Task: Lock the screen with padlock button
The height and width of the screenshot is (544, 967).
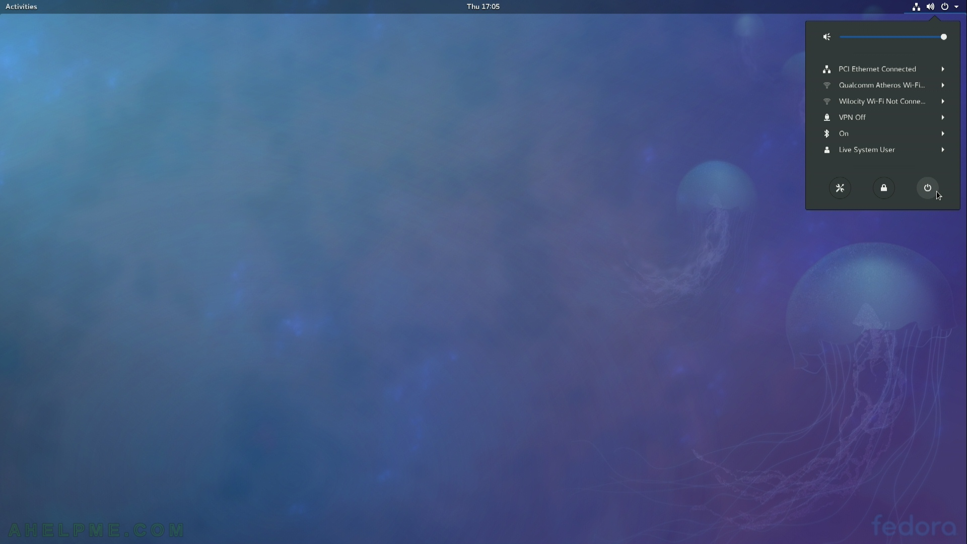Action: click(x=884, y=188)
